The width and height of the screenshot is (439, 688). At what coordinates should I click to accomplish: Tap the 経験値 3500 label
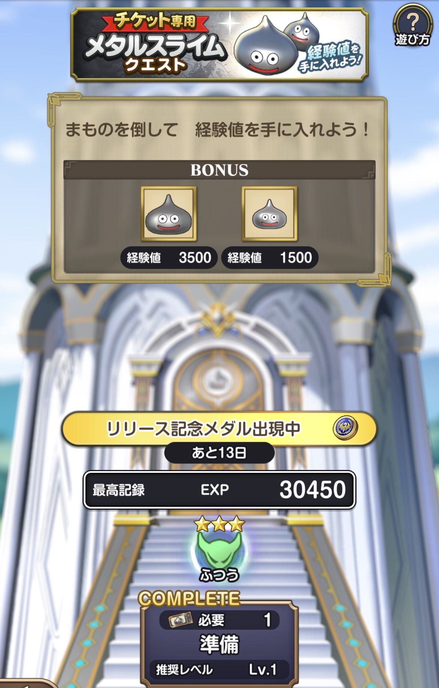(x=169, y=257)
